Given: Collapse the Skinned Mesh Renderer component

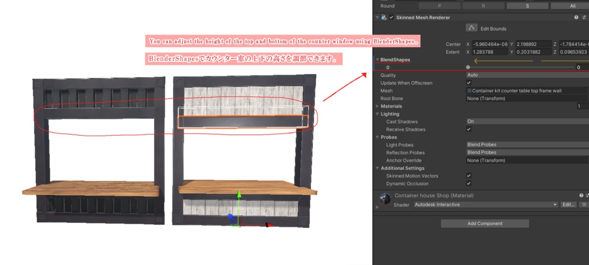Looking at the screenshot, I should click(377, 18).
